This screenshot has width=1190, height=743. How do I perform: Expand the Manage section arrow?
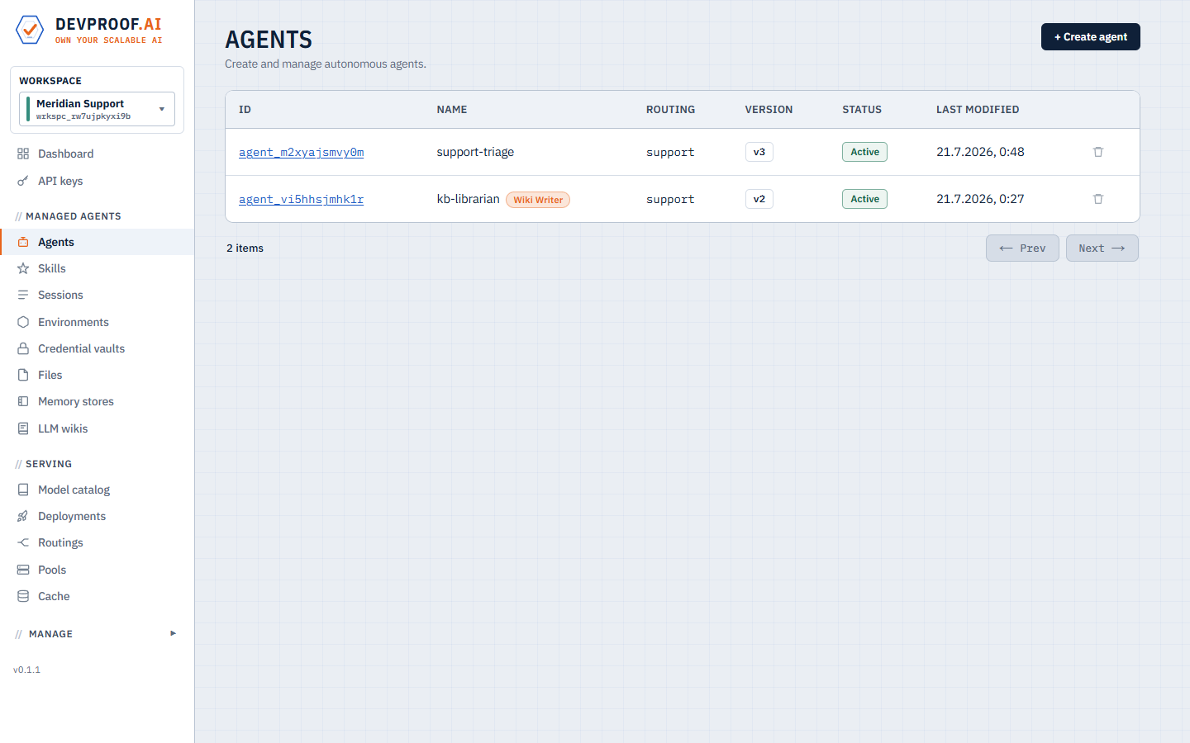coord(173,633)
